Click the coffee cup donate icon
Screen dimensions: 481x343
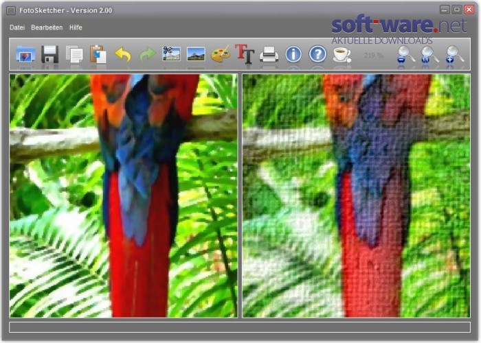342,55
